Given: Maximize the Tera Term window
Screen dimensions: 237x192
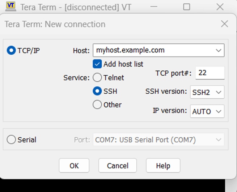Looking at the screenshot, I should pos(187,7).
